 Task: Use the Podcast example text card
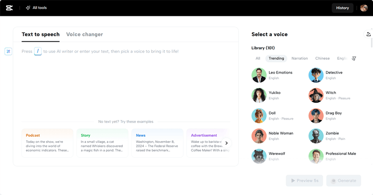(x=47, y=142)
